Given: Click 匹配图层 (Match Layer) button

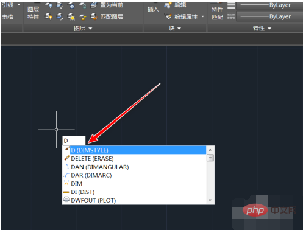Looking at the screenshot, I should (x=107, y=16).
